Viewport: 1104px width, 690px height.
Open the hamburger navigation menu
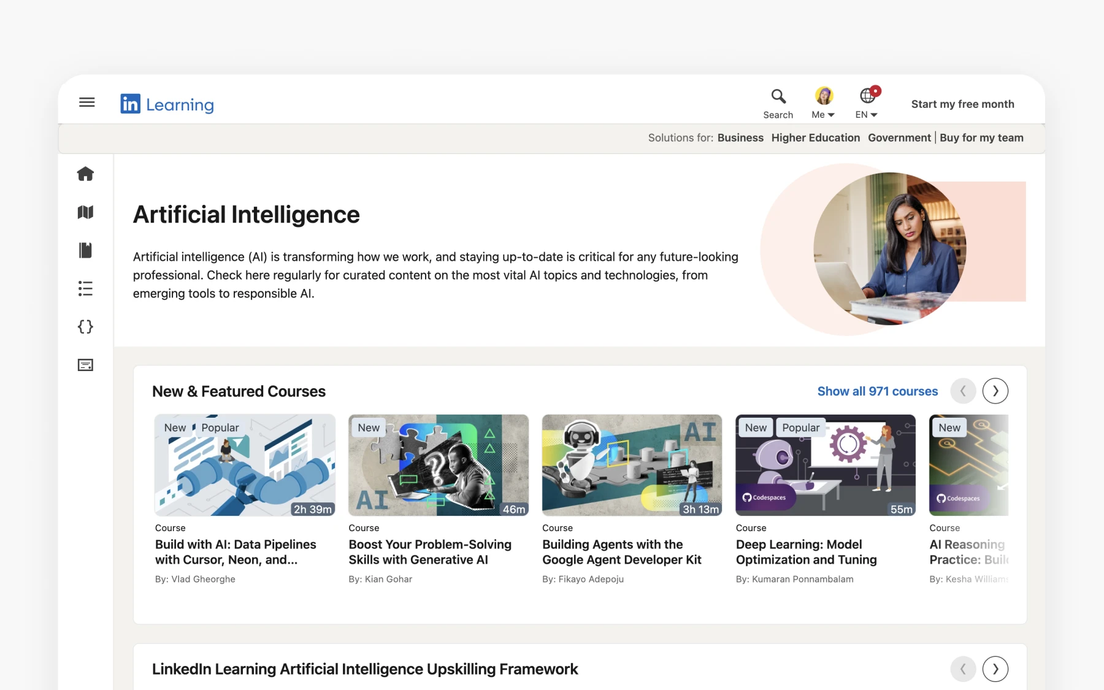tap(87, 102)
